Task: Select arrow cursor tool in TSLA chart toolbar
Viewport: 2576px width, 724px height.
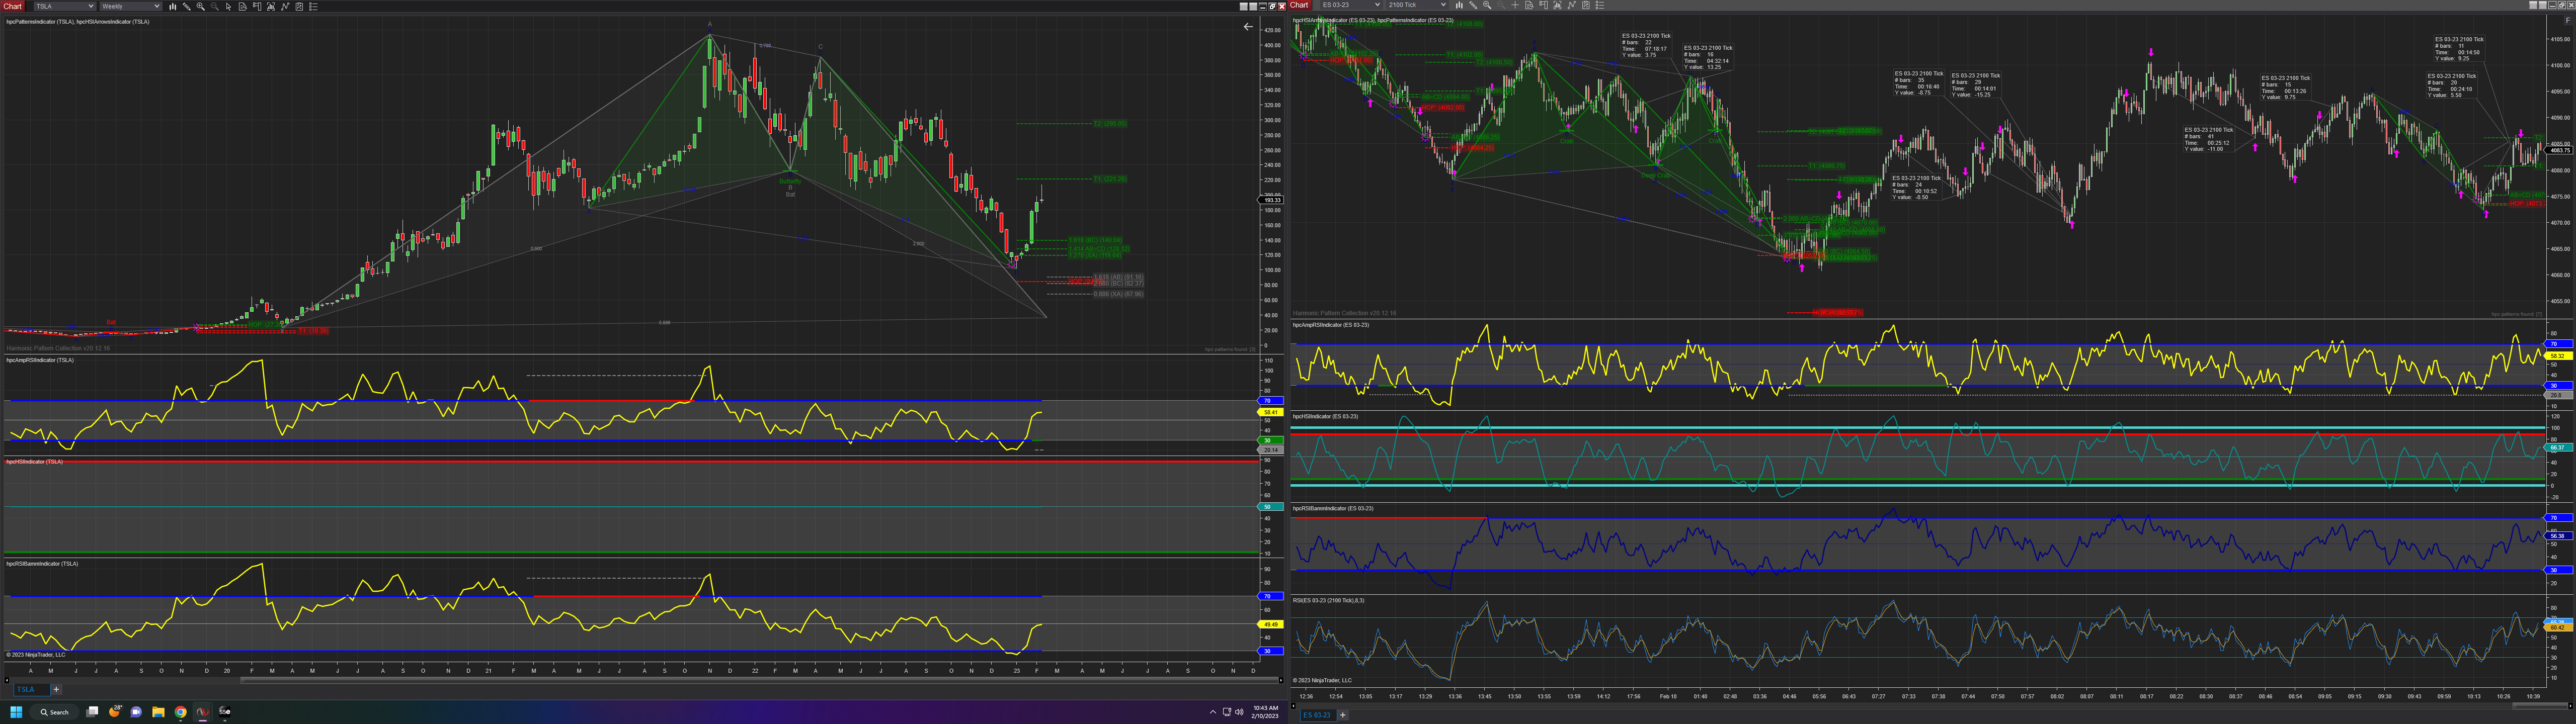Action: point(229,6)
